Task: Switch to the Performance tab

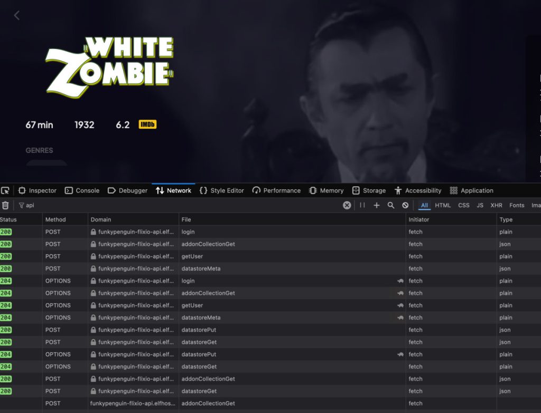Action: click(x=276, y=190)
